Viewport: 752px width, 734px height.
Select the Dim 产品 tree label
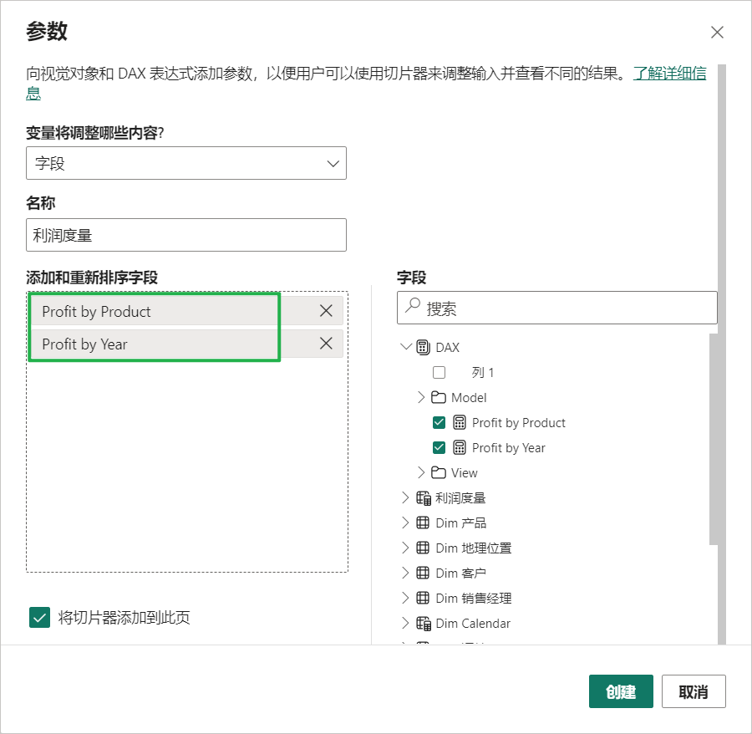pos(460,523)
